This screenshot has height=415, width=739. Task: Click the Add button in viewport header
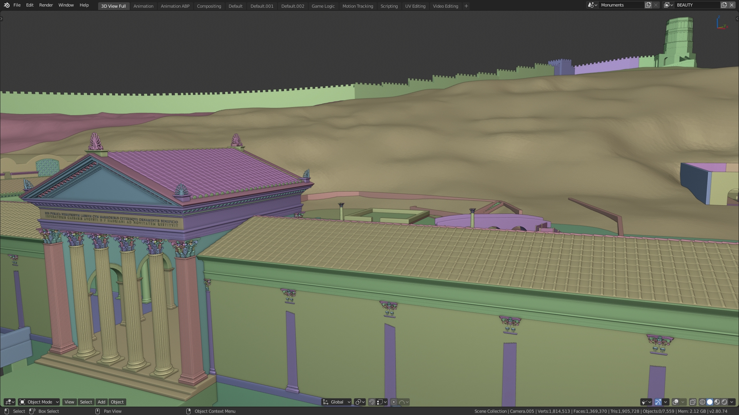pos(101,402)
